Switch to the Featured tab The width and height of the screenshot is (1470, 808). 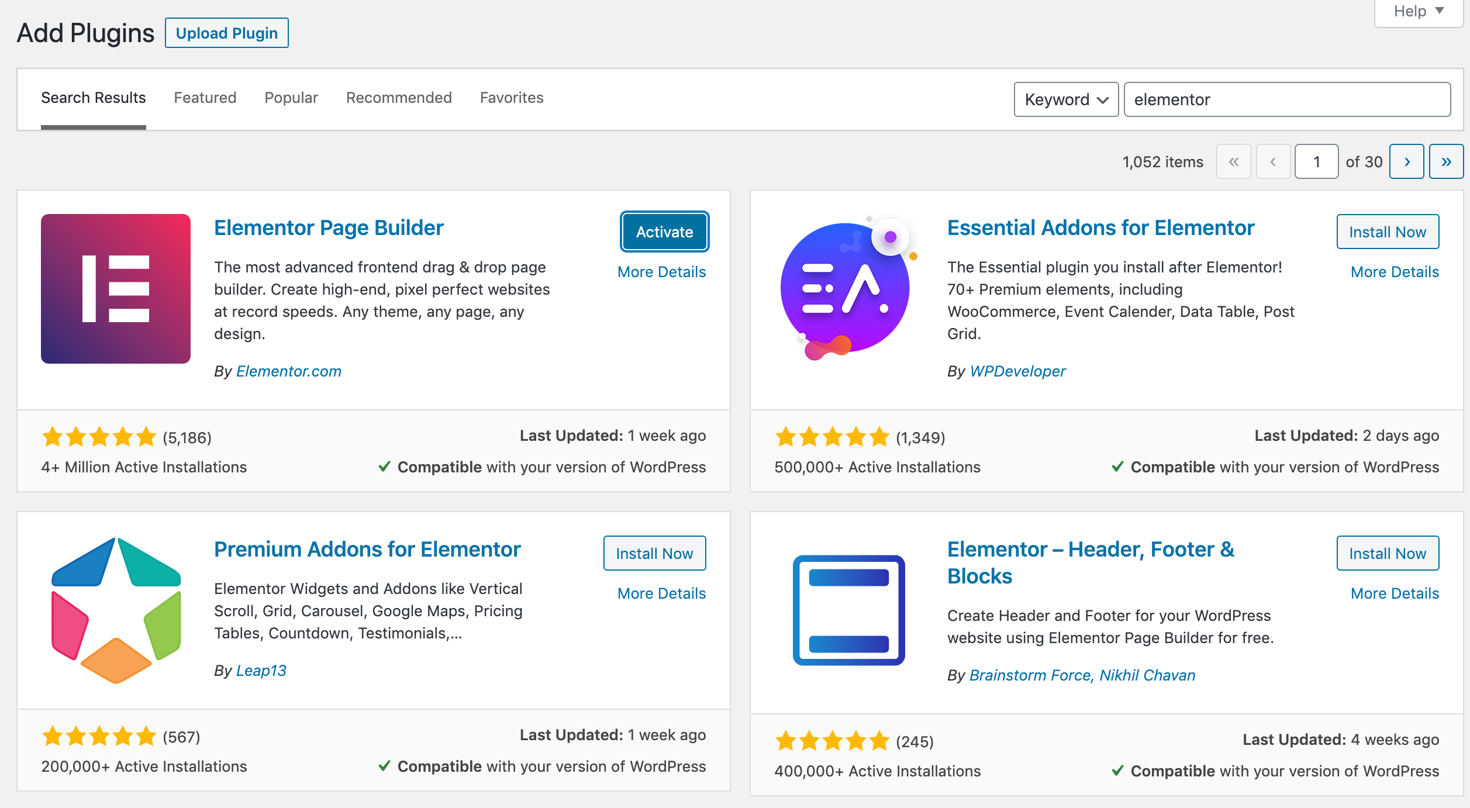[205, 98]
